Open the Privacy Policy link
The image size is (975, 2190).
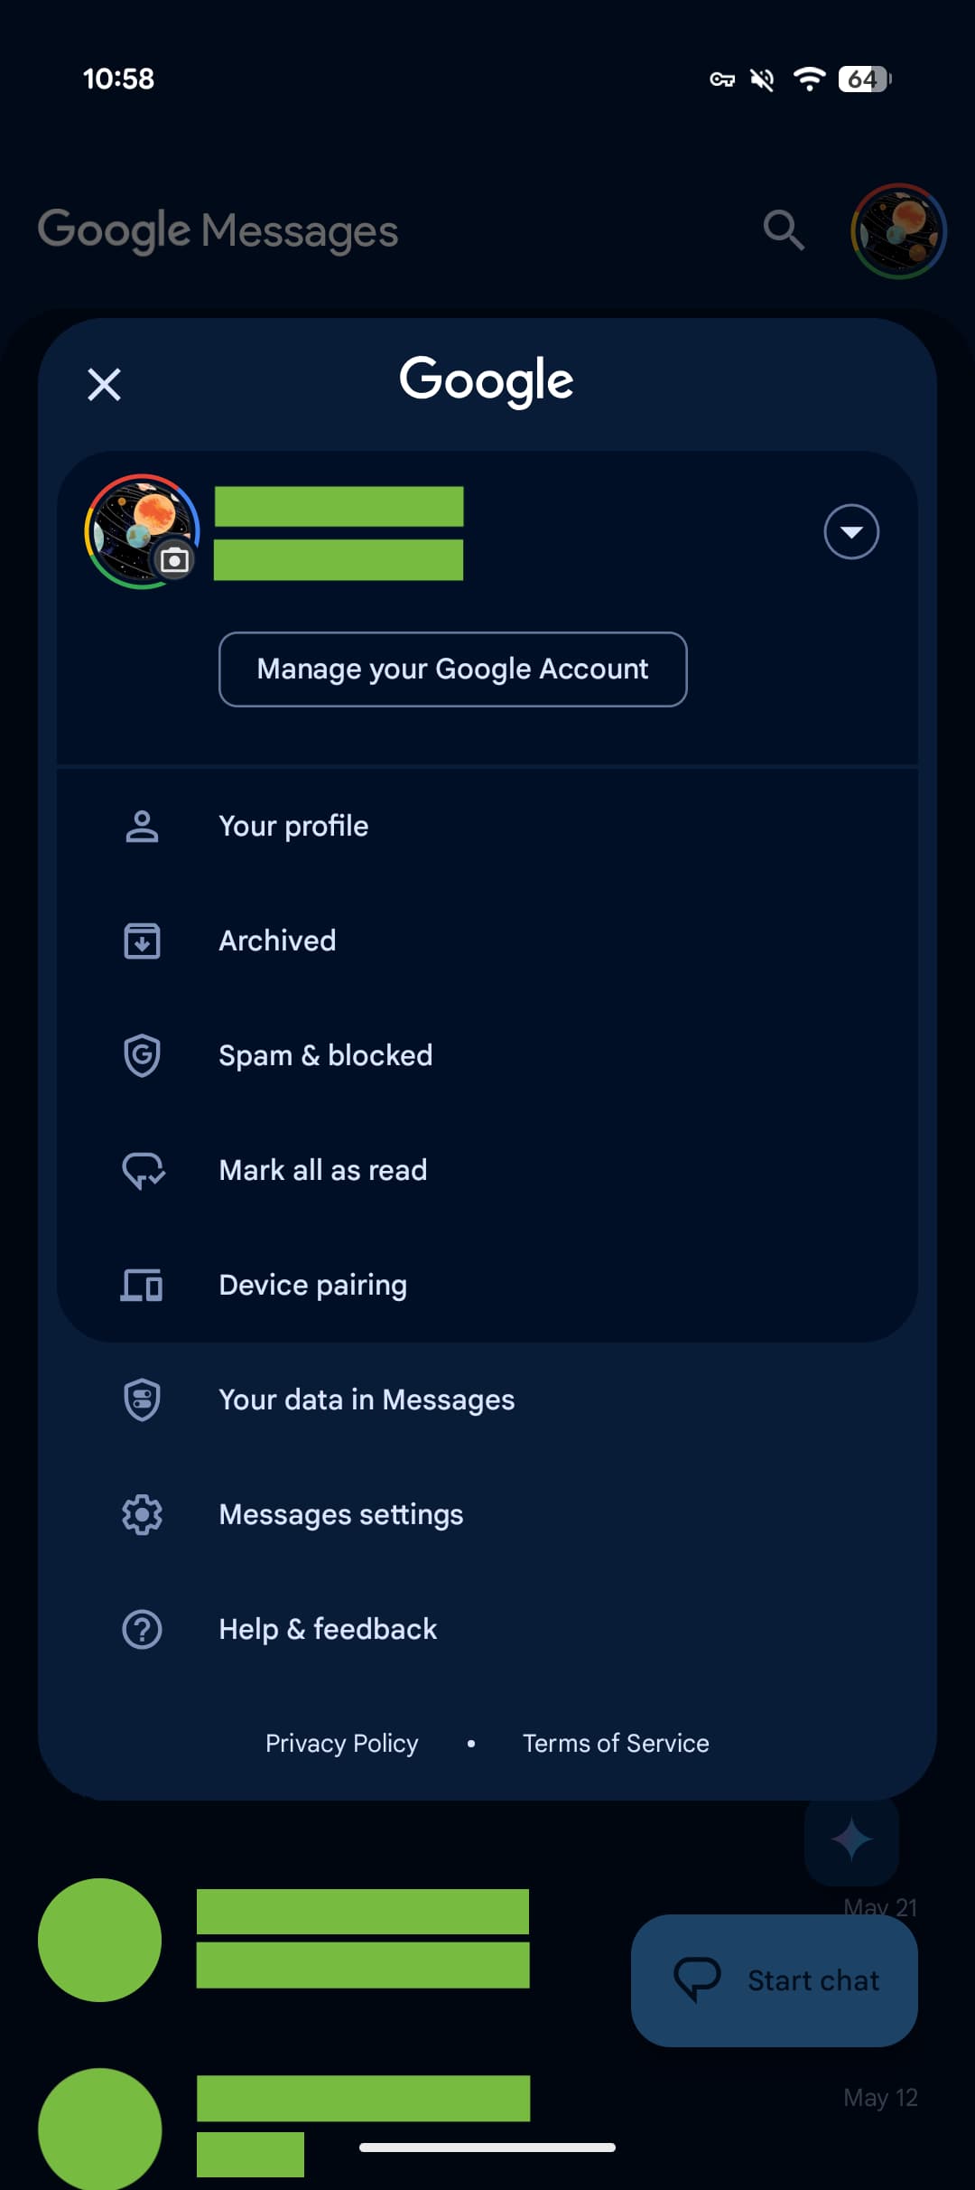click(x=341, y=1743)
